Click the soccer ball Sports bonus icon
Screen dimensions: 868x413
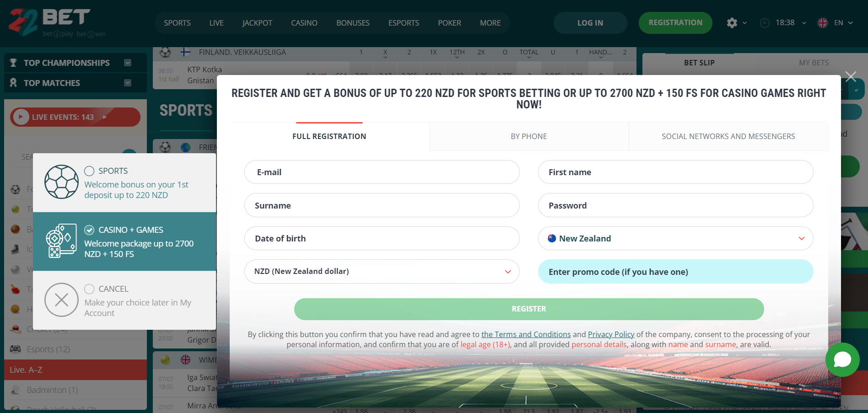(61, 182)
